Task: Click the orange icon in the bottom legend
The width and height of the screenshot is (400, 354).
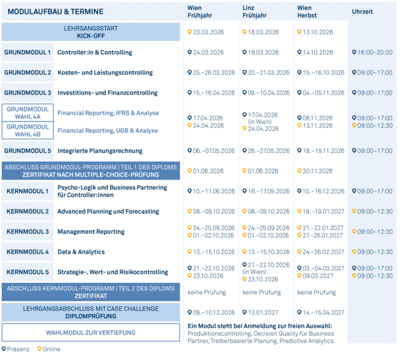Action: click(x=39, y=349)
